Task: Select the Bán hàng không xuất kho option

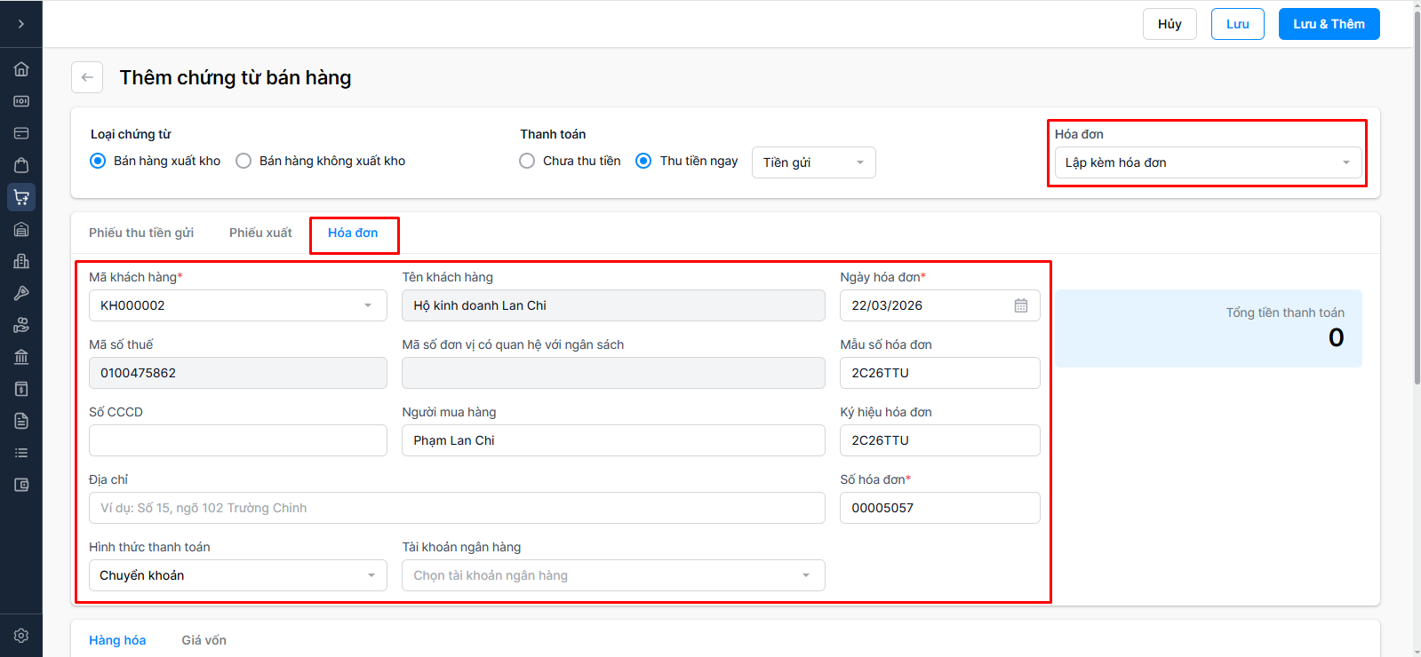Action: point(243,161)
